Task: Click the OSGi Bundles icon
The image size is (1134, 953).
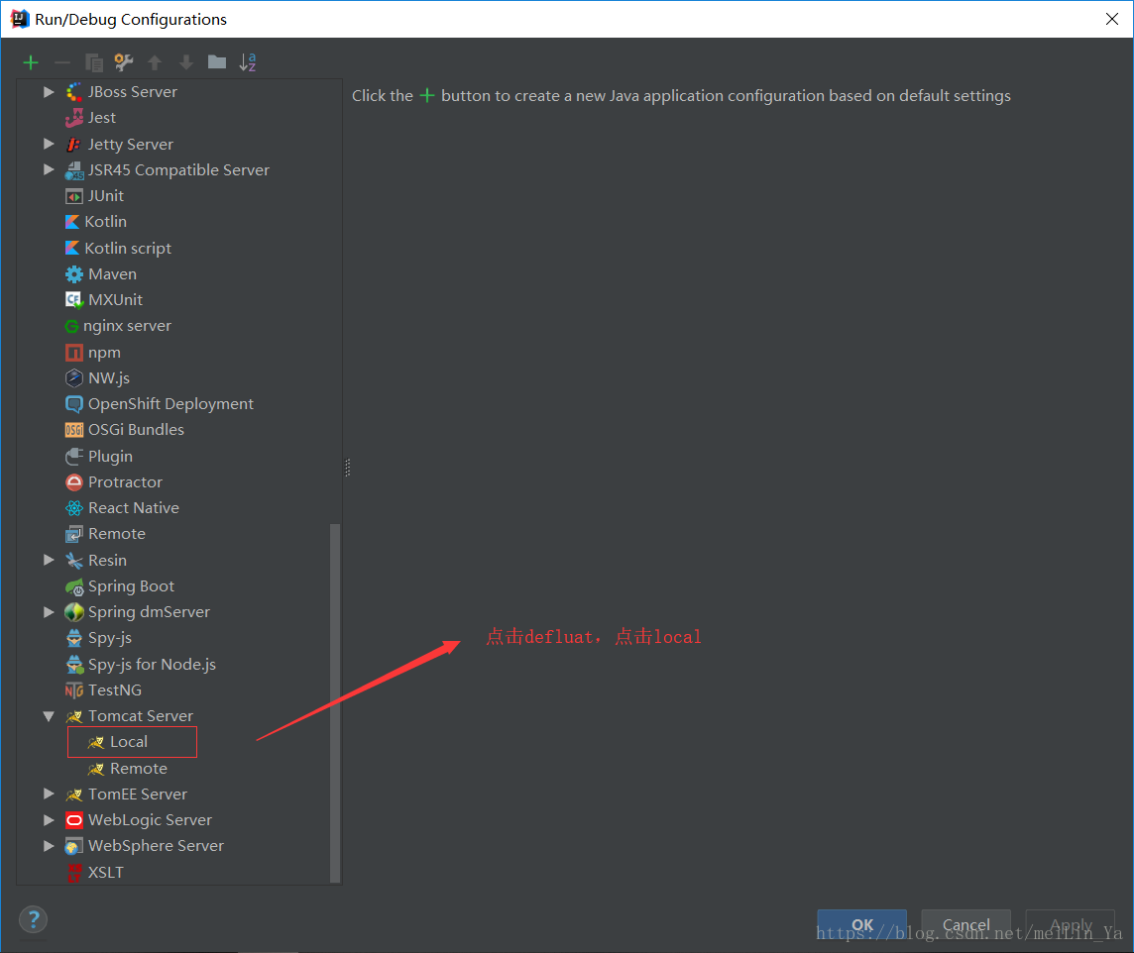Action: click(73, 430)
